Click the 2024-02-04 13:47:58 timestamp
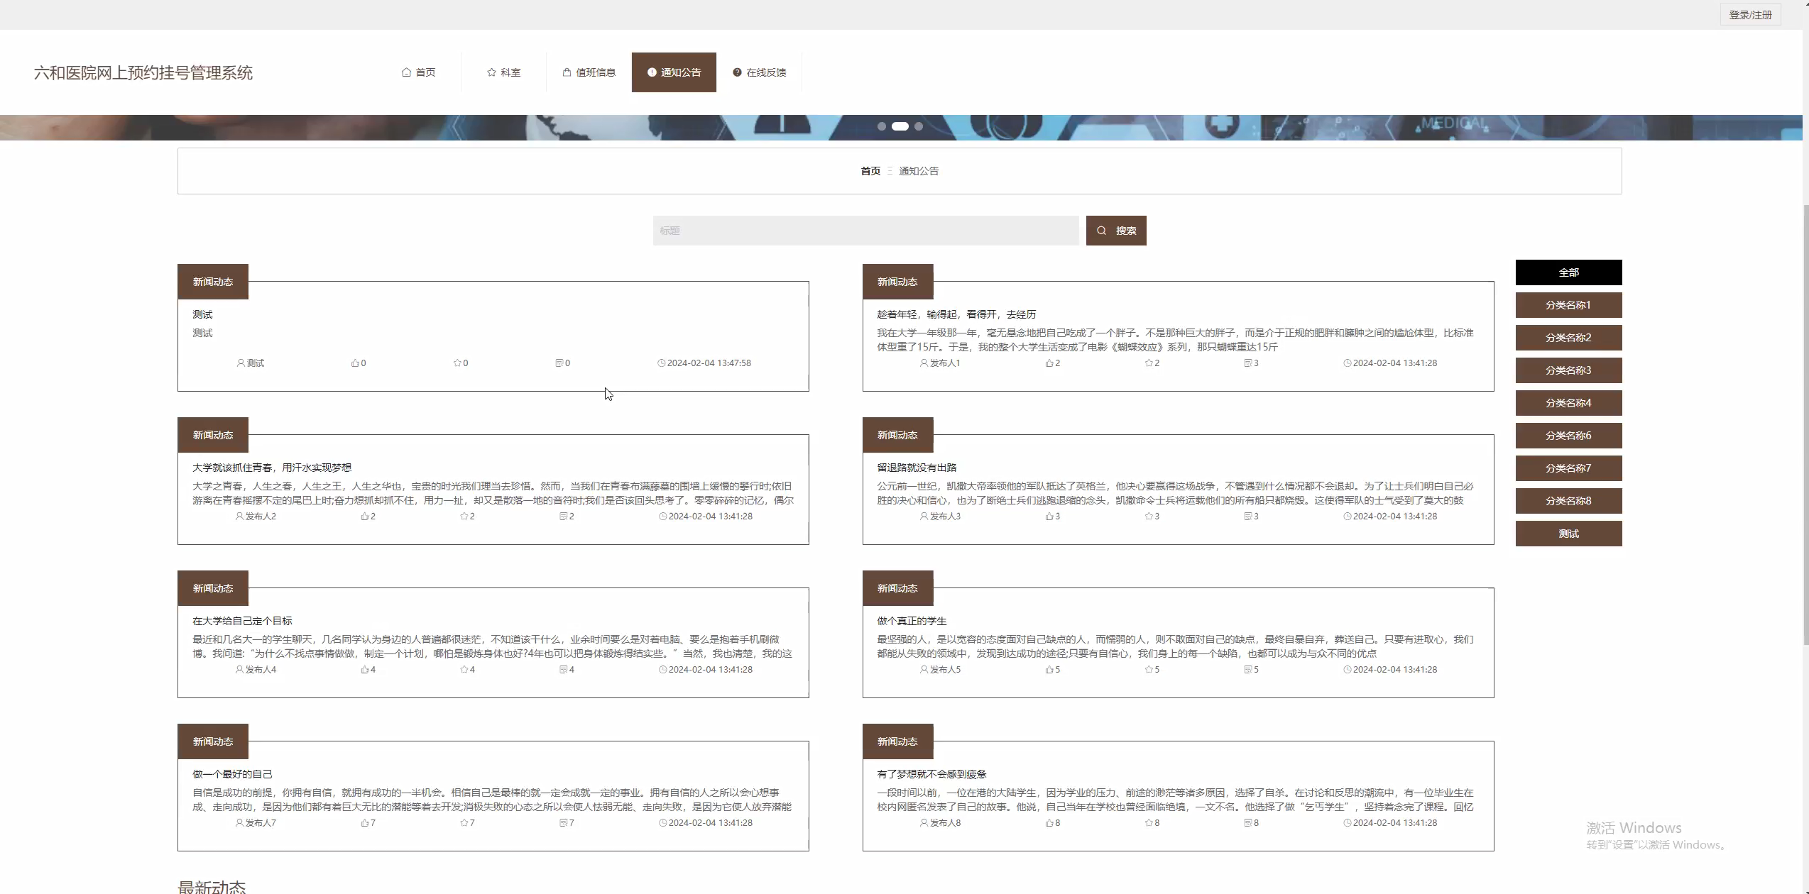1809x894 pixels. 709,363
